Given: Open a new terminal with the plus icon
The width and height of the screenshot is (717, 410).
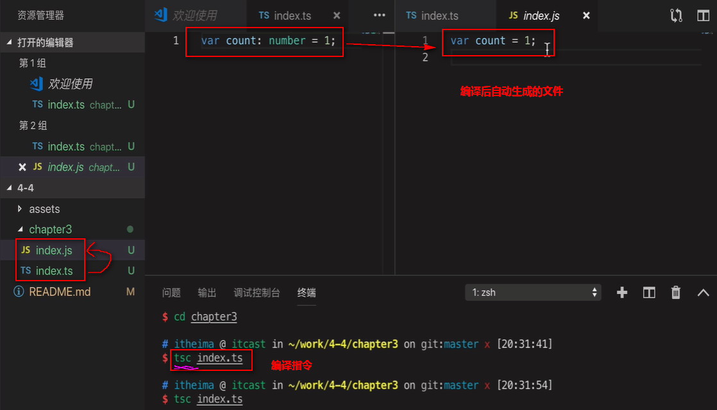Looking at the screenshot, I should (621, 292).
